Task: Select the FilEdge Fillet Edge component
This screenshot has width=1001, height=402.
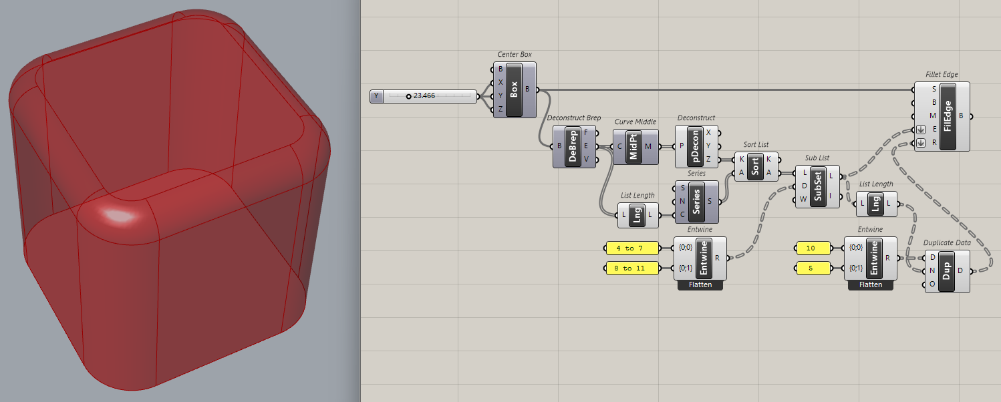Action: (947, 116)
